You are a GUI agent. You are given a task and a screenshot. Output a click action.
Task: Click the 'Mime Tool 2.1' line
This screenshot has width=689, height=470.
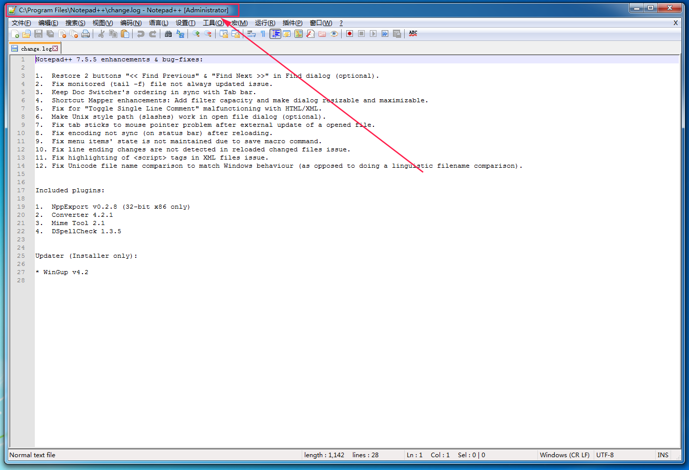[78, 223]
